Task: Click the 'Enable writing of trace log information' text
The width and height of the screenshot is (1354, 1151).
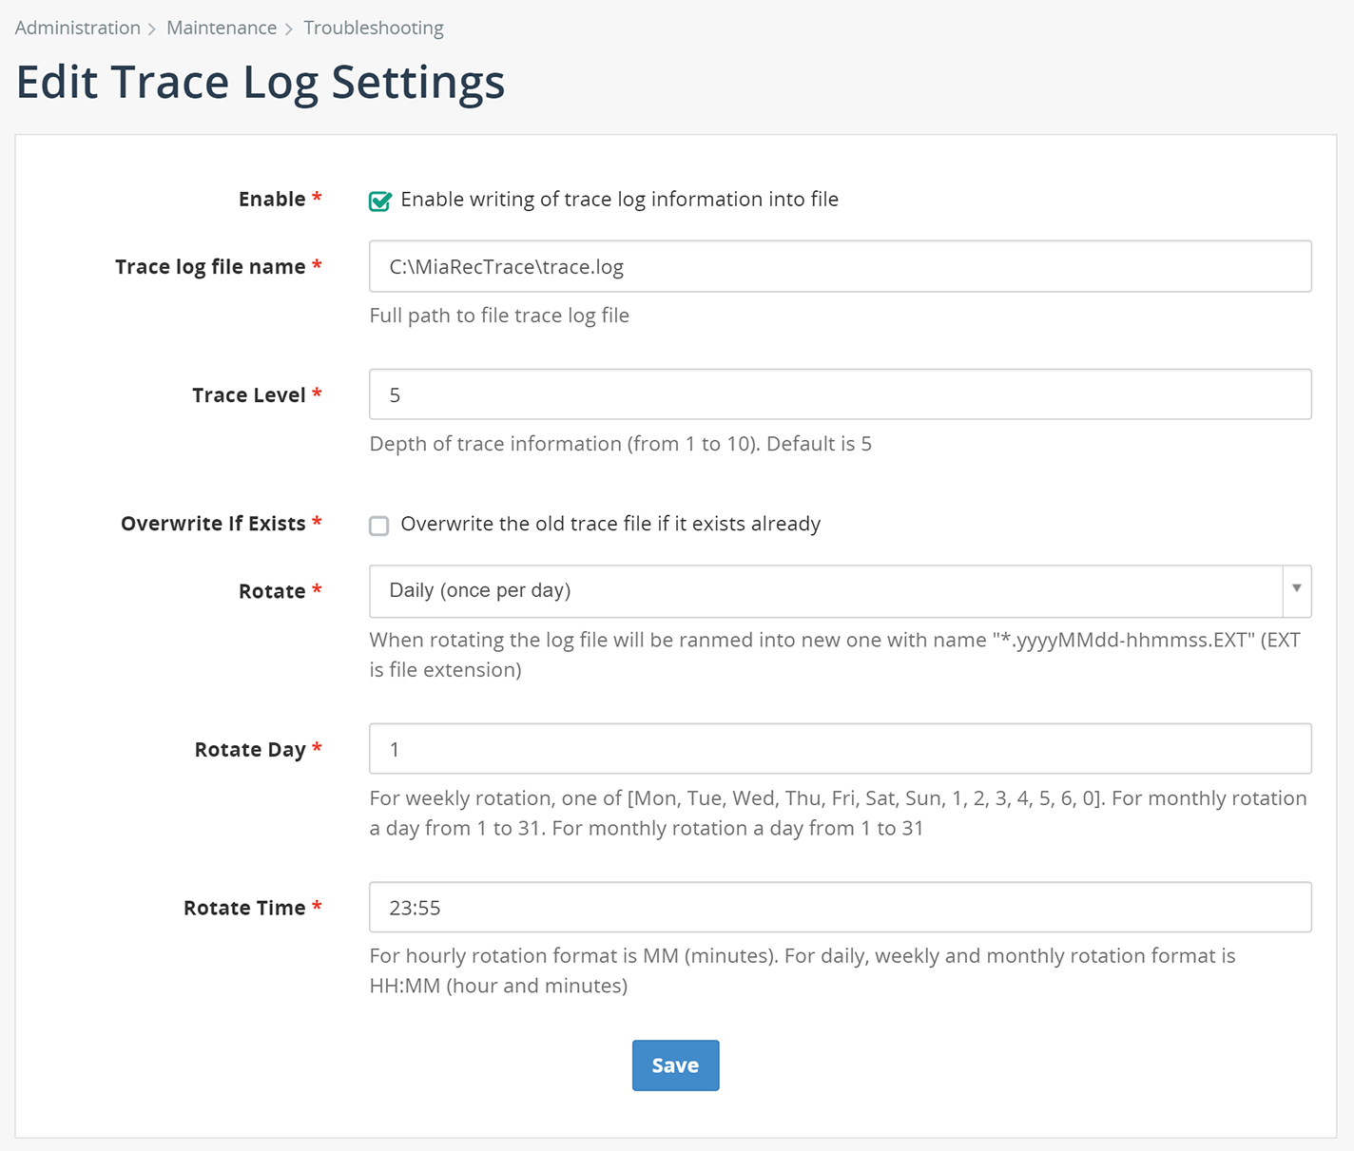Action: [619, 200]
